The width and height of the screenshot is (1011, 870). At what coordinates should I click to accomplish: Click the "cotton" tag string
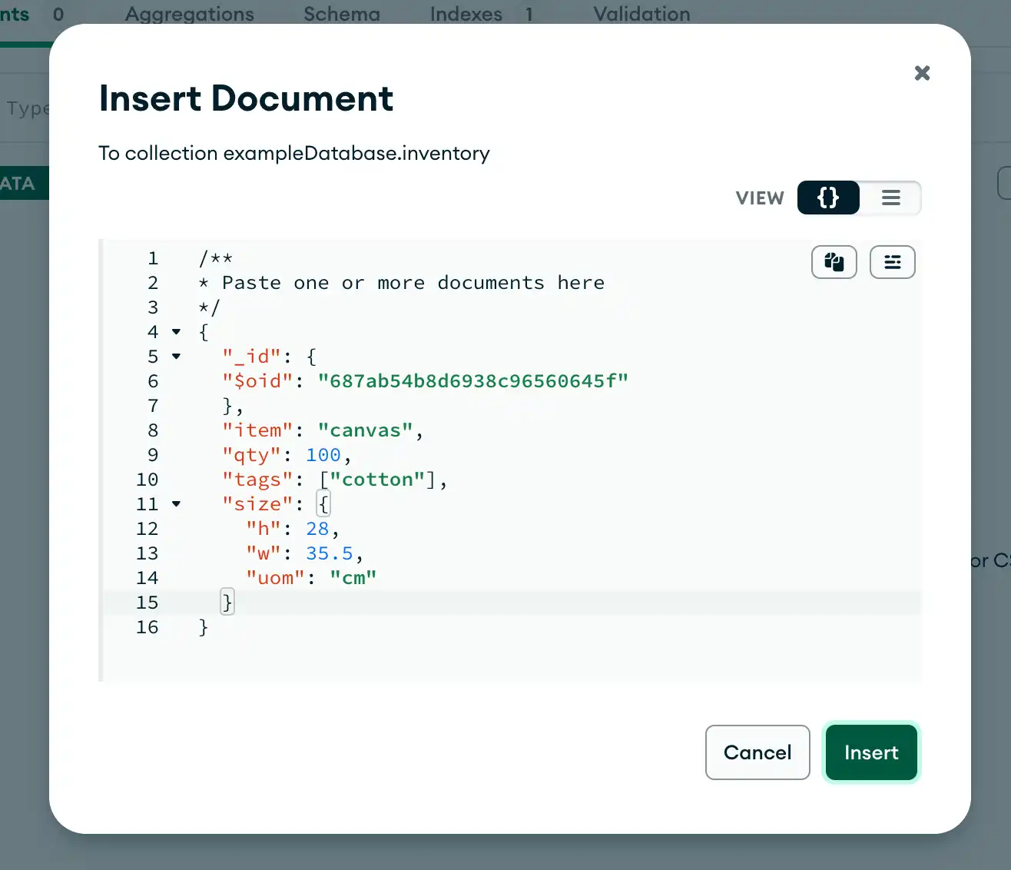click(x=377, y=480)
